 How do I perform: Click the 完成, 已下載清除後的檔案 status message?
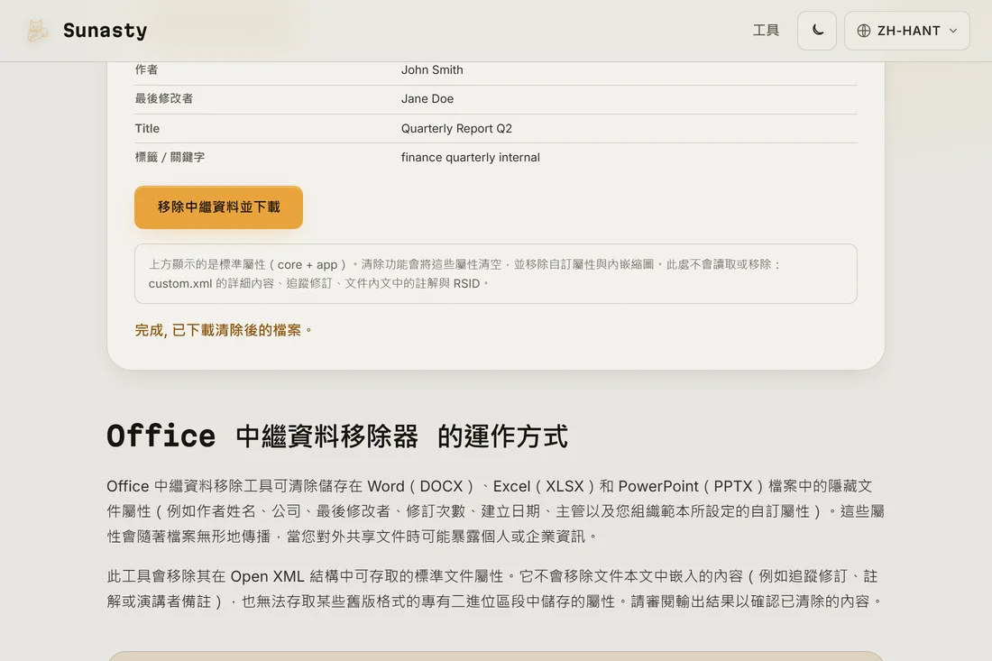pyautogui.click(x=224, y=330)
